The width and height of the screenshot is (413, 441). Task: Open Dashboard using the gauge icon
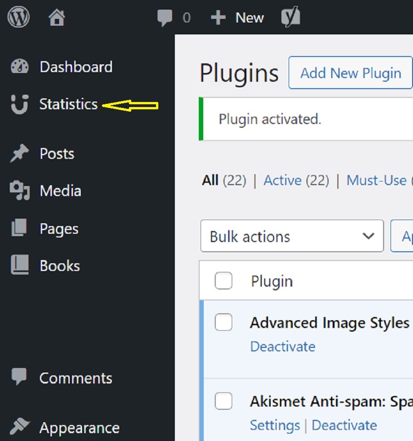pos(18,67)
